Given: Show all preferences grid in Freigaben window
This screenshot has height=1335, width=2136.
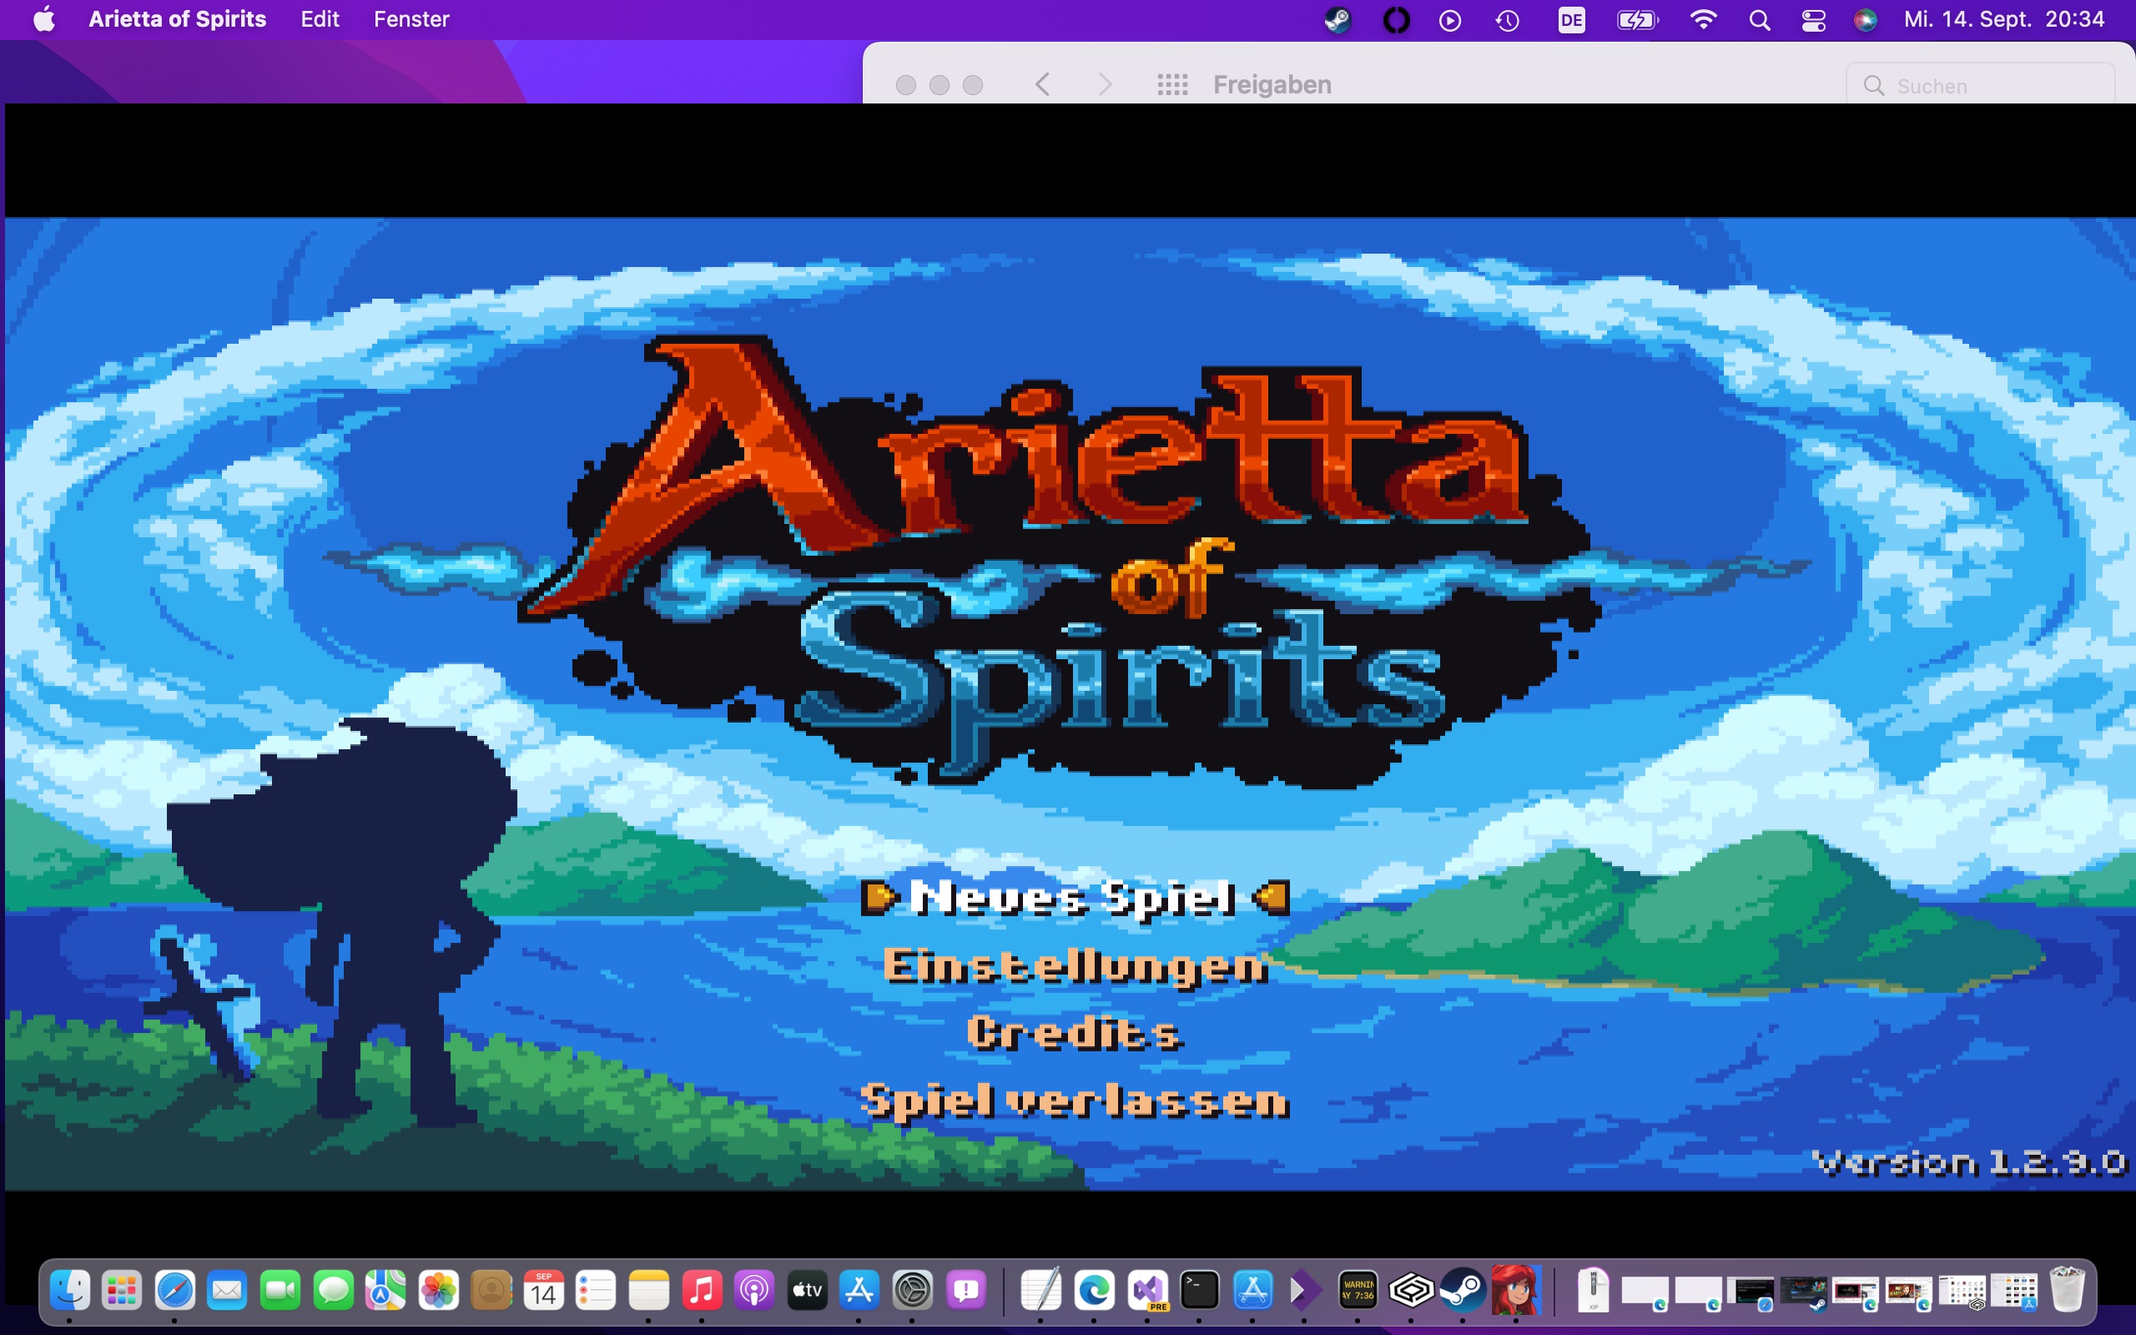Looking at the screenshot, I should [x=1172, y=85].
